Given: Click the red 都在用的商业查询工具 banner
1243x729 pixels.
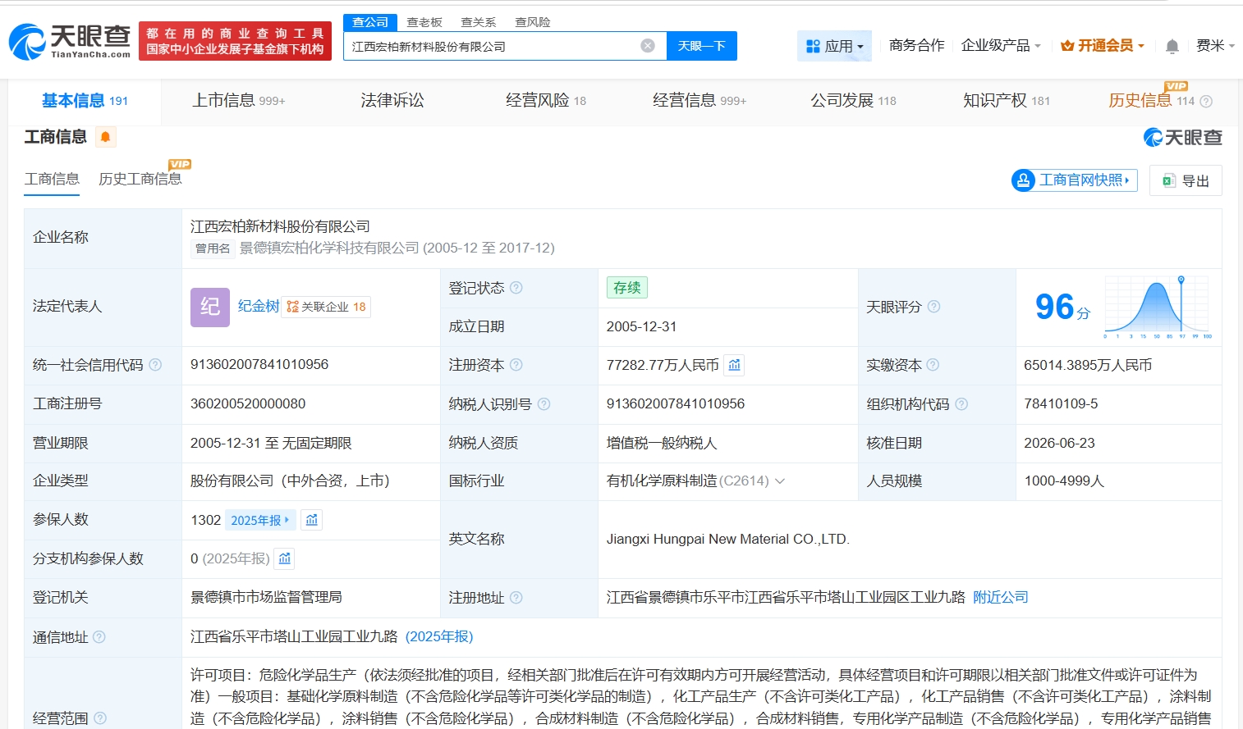Looking at the screenshot, I should (x=235, y=41).
